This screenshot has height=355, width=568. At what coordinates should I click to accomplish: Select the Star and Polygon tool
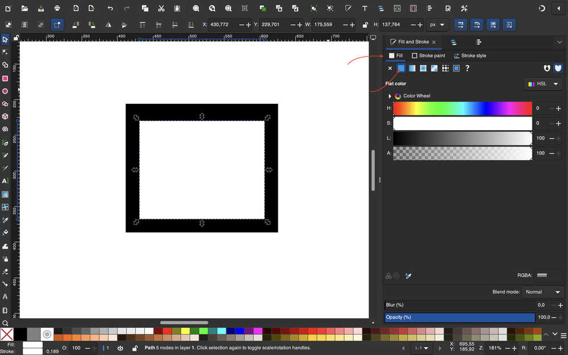5,104
